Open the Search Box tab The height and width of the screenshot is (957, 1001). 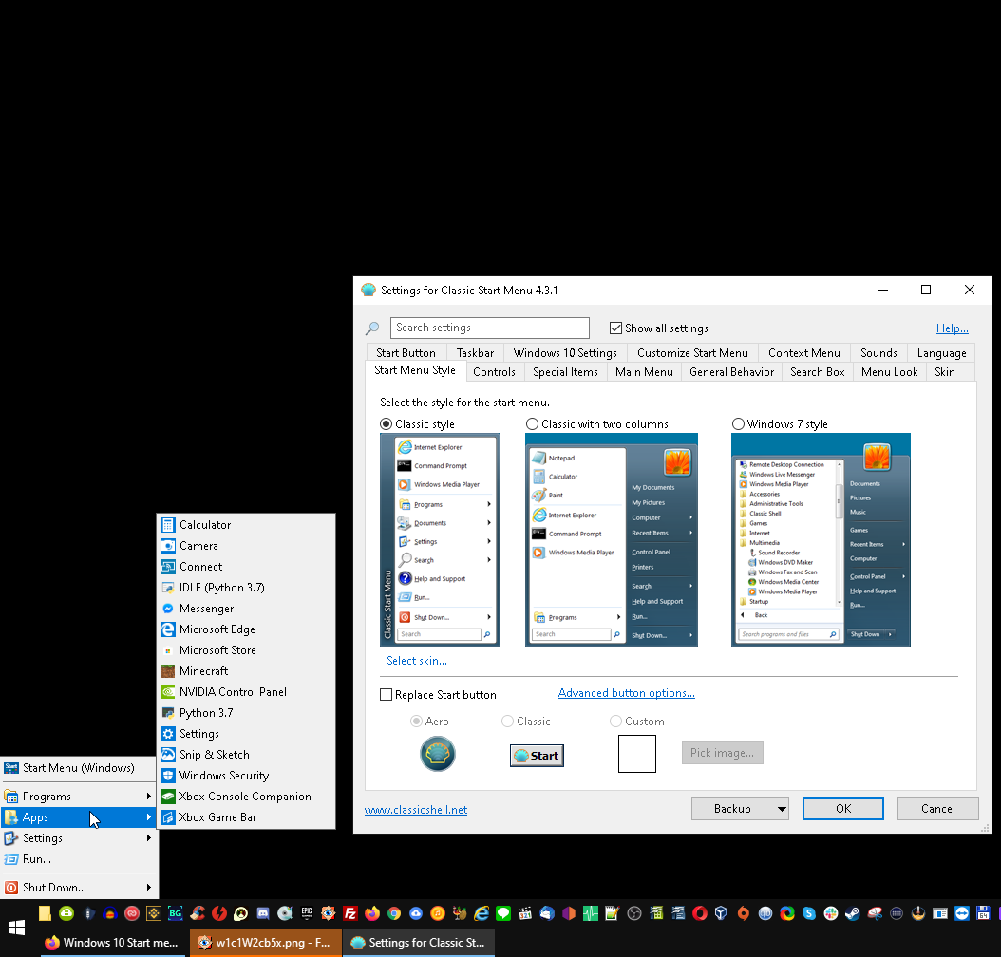[x=817, y=372]
